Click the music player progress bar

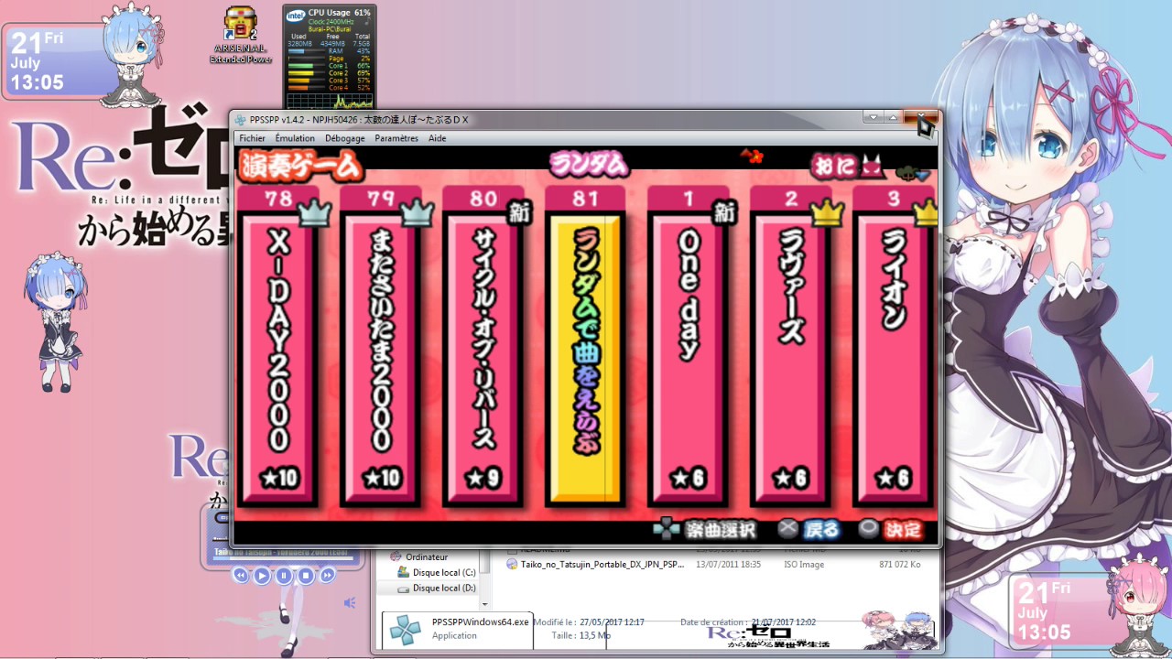point(283,559)
